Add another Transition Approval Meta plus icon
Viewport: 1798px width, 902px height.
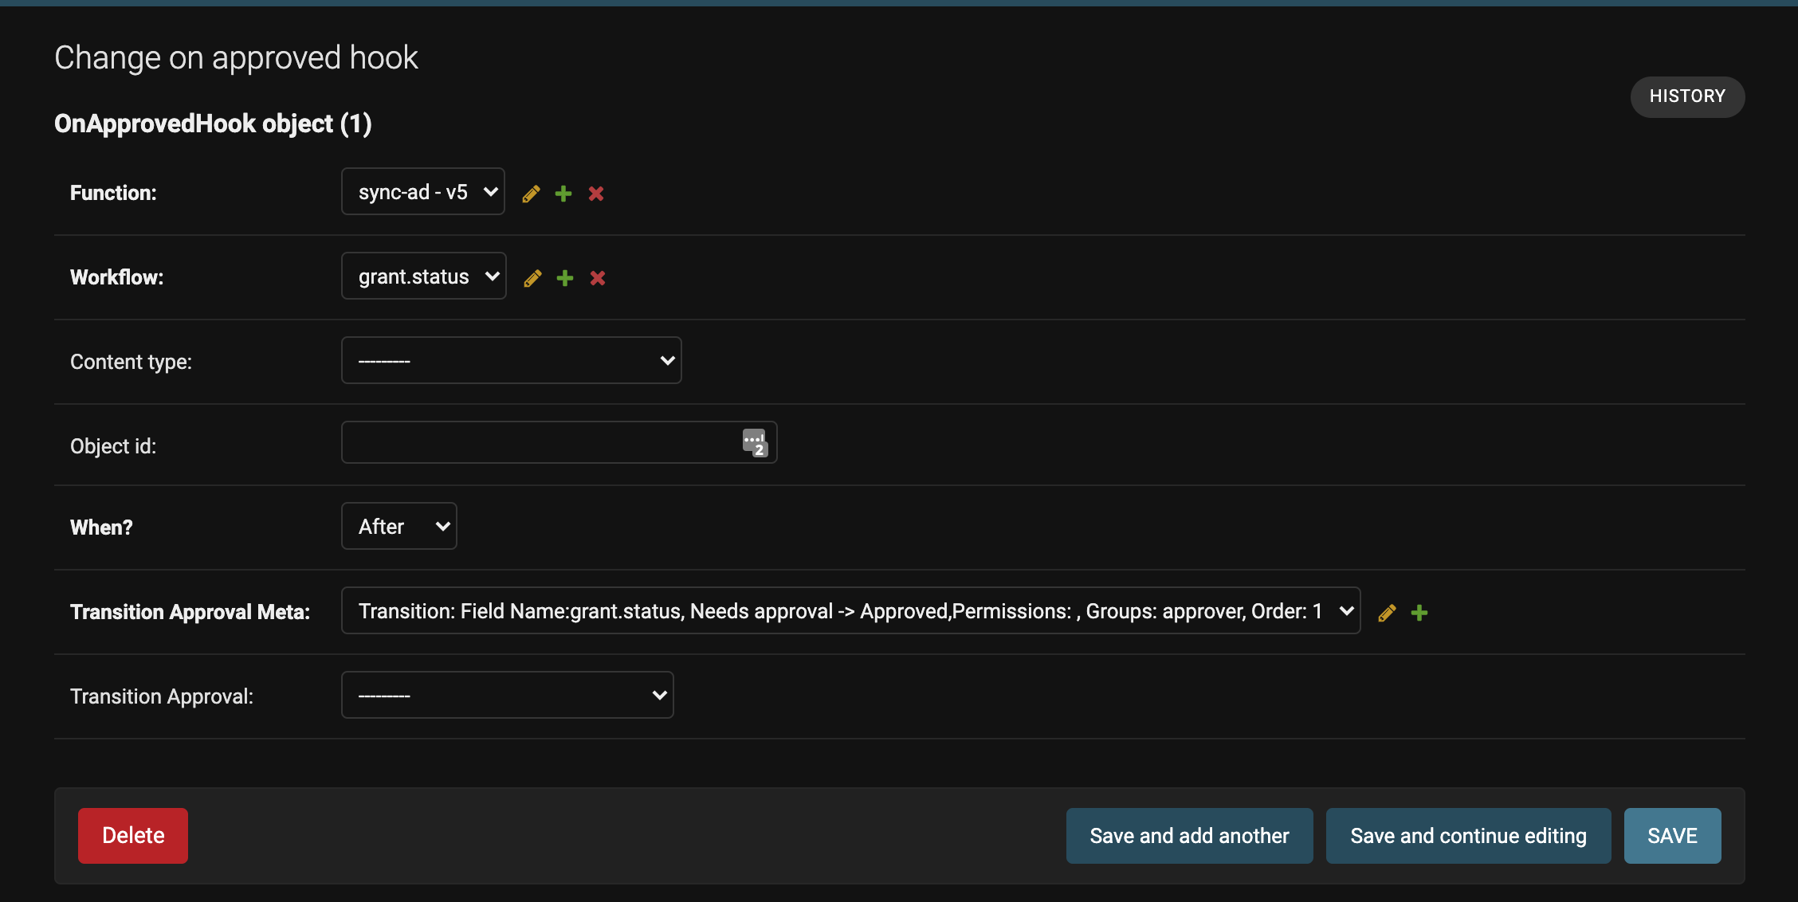(x=1419, y=613)
